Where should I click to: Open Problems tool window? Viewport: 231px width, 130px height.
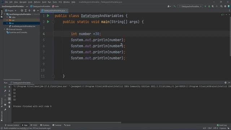click(45, 125)
